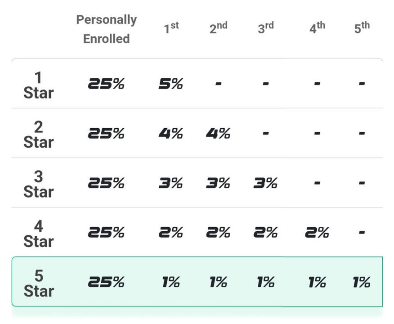Screen dimensions: 394x324
Task: Select the 3rd level column header
Action: [265, 28]
